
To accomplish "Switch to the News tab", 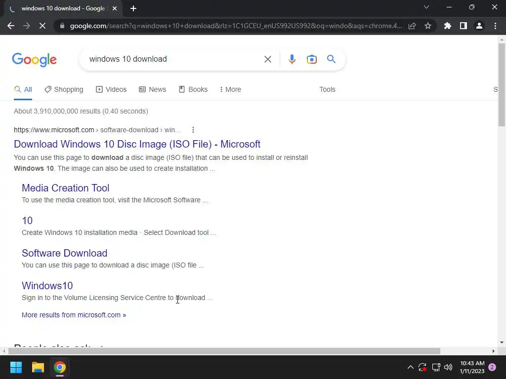I will 152,90.
